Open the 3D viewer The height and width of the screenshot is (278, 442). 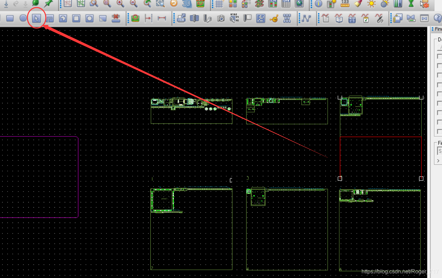(187, 3)
